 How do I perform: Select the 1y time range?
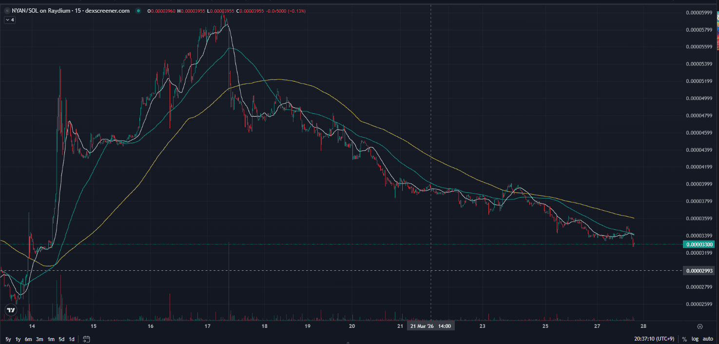click(x=18, y=339)
